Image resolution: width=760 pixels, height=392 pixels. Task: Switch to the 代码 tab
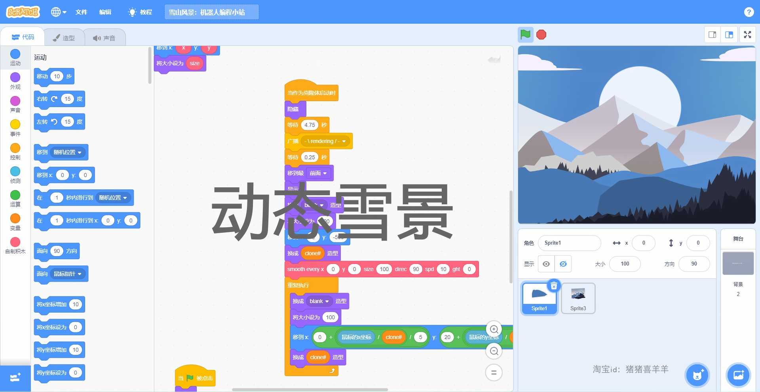coord(23,37)
